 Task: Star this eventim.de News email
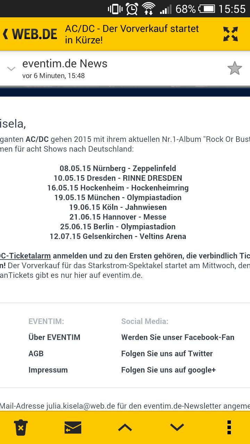pyautogui.click(x=235, y=68)
